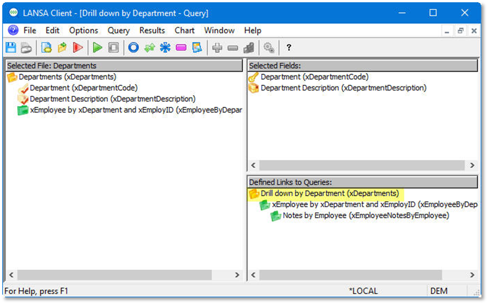
Task: Click the picture toolbar icon
Action: click(x=197, y=48)
